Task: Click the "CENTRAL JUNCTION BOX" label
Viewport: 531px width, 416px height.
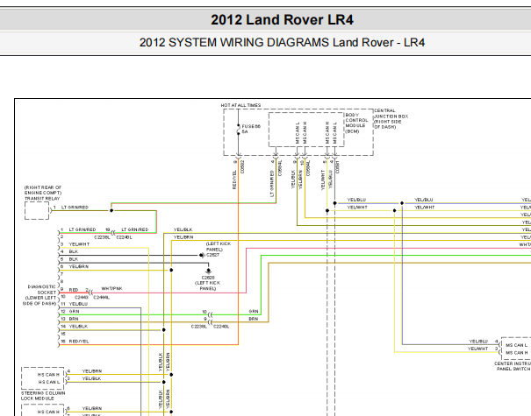Action: click(x=391, y=118)
